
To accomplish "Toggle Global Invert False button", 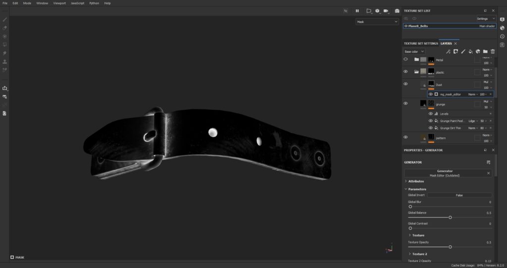I will pyautogui.click(x=459, y=195).
